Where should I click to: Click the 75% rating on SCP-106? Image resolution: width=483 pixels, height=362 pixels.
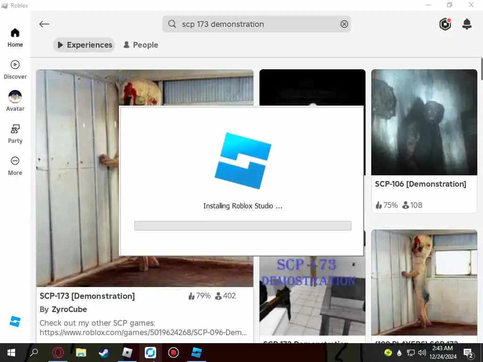(x=387, y=205)
